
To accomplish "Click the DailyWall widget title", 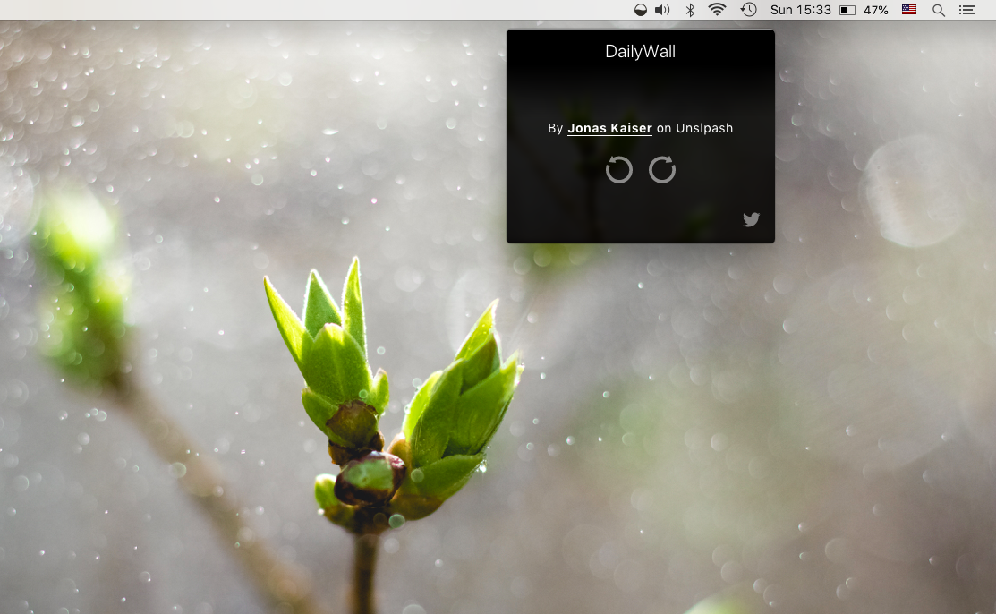I will [x=639, y=52].
